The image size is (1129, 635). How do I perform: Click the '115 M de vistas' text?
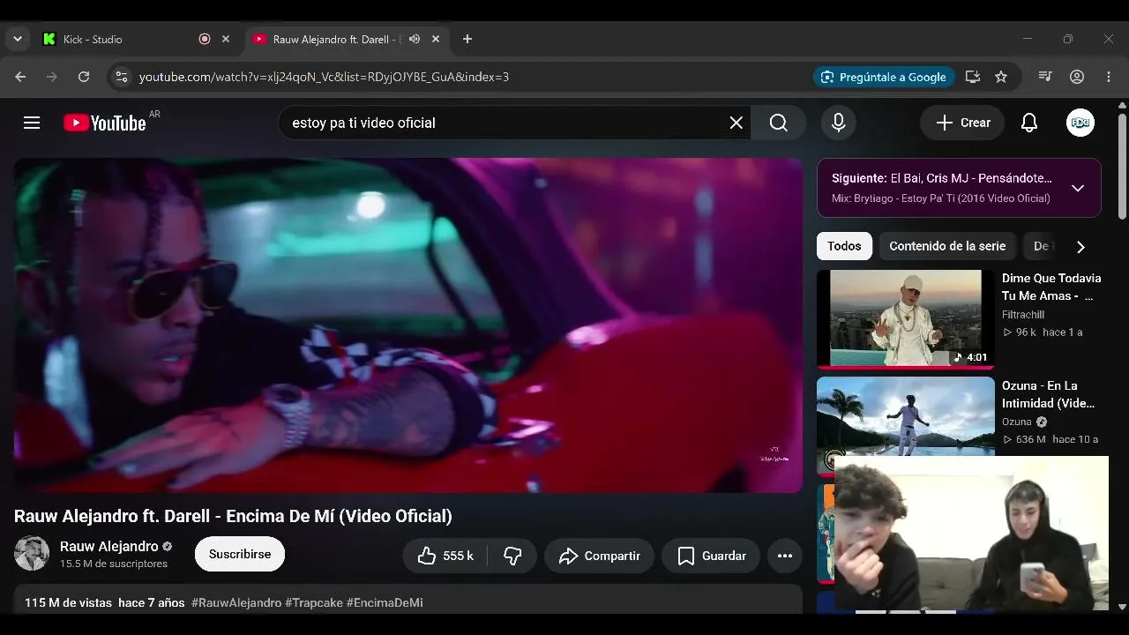pos(68,603)
